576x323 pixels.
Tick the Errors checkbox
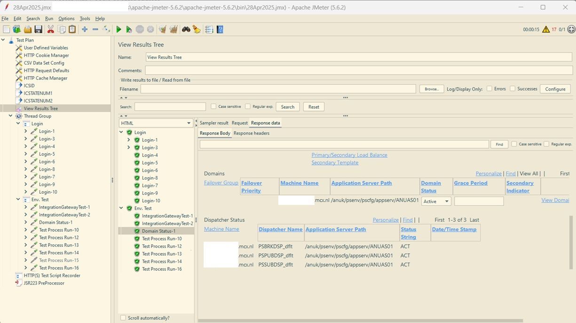(x=489, y=89)
